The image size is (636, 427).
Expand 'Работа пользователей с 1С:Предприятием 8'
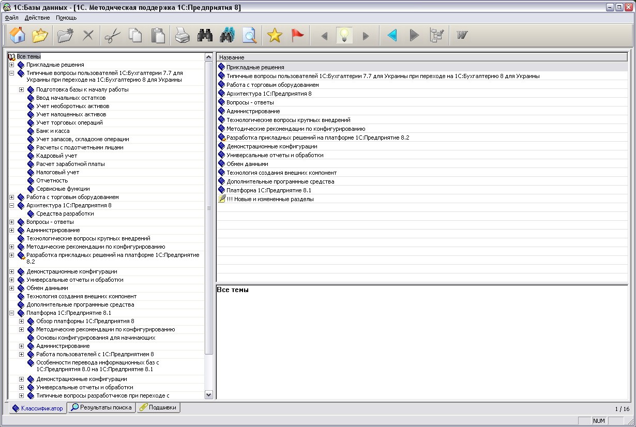click(x=22, y=354)
